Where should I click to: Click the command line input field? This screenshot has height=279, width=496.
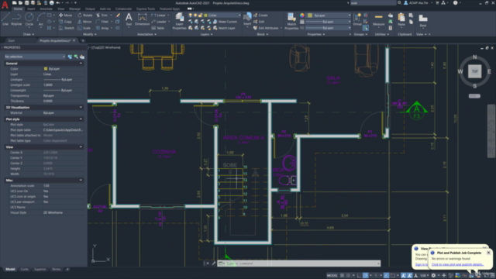coord(299,263)
